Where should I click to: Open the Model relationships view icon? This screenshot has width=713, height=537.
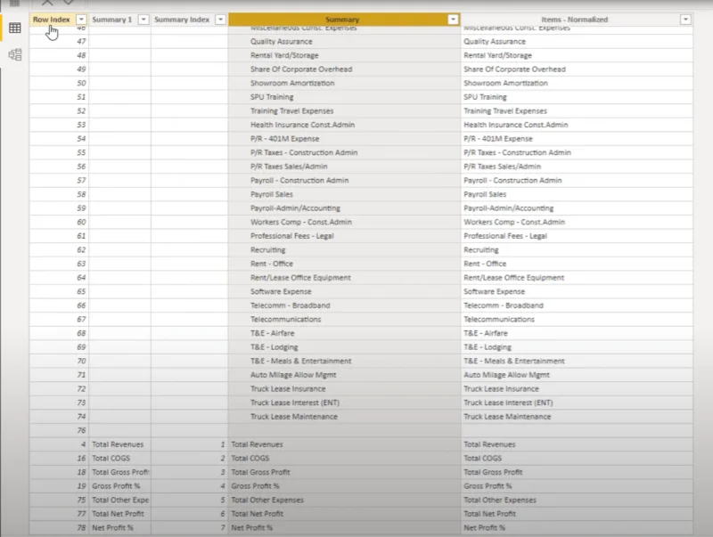coord(15,54)
